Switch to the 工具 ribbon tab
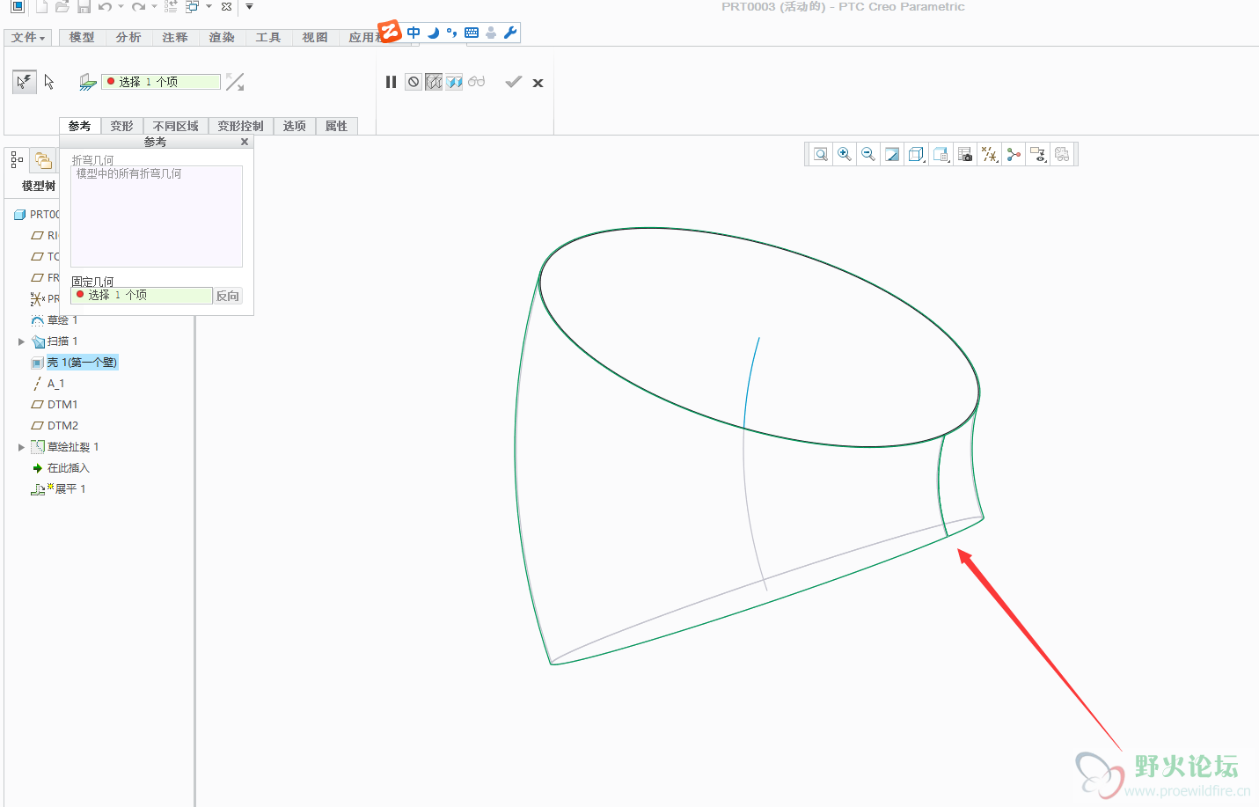This screenshot has width=1259, height=807. [x=267, y=37]
